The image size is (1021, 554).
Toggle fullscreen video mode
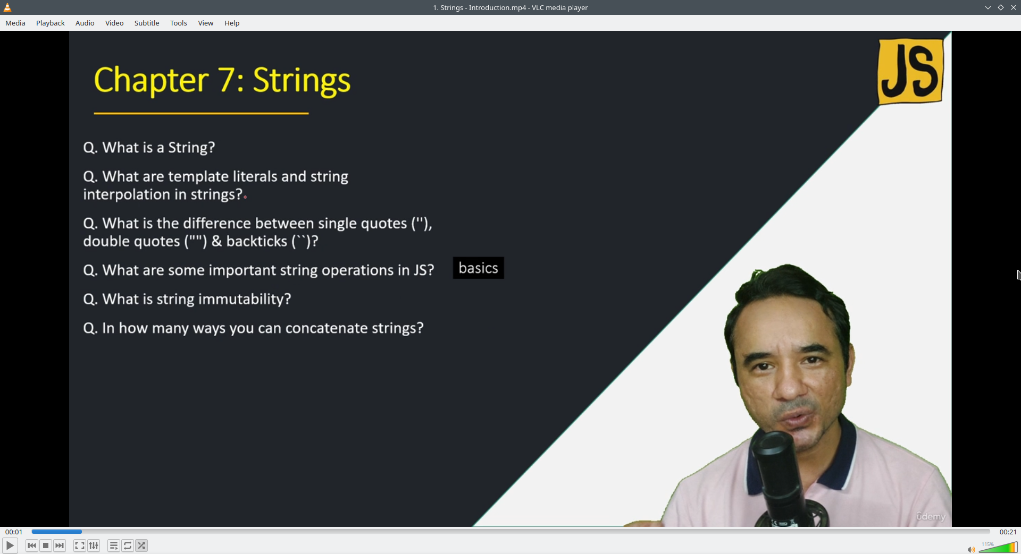[x=80, y=546]
